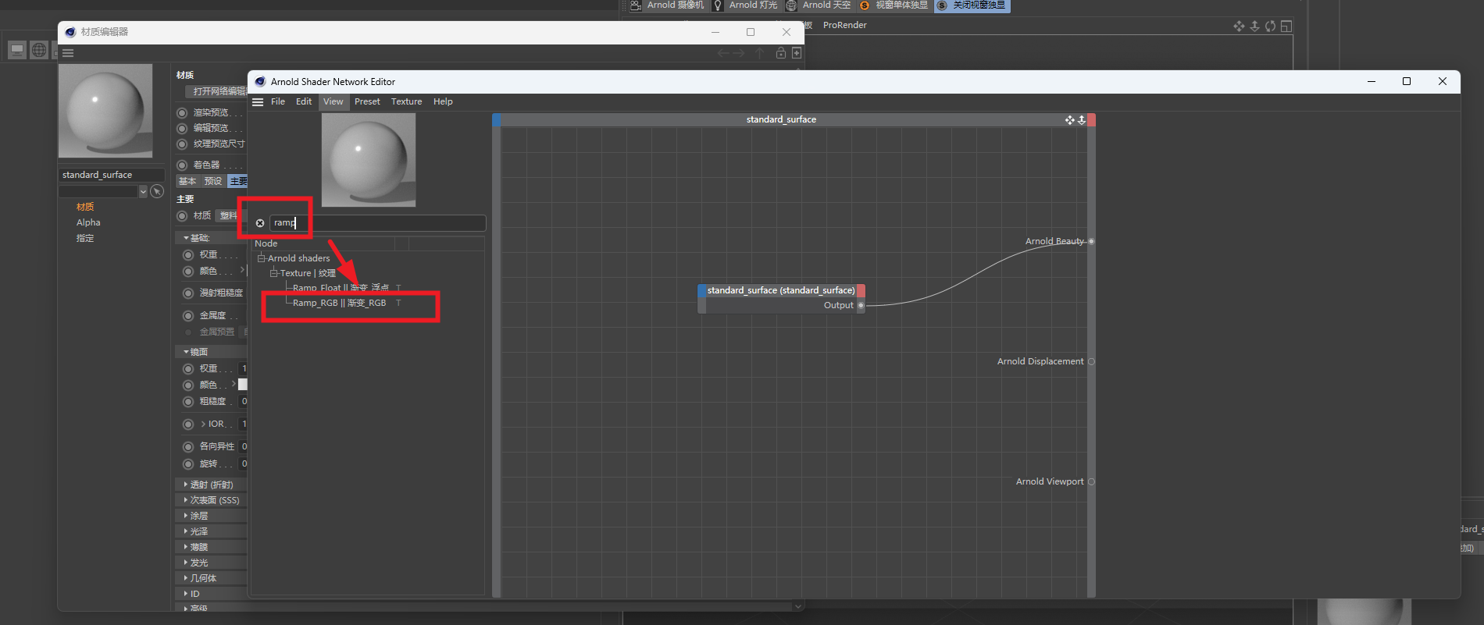This screenshot has width=1484, height=625.
Task: Toggle the 着色器 radio circle
Action: (182, 165)
